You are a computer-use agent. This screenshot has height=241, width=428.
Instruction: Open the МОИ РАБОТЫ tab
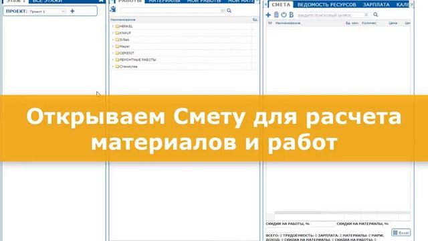(204, 1)
